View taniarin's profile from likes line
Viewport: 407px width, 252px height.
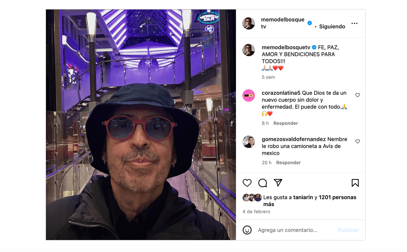tap(303, 197)
